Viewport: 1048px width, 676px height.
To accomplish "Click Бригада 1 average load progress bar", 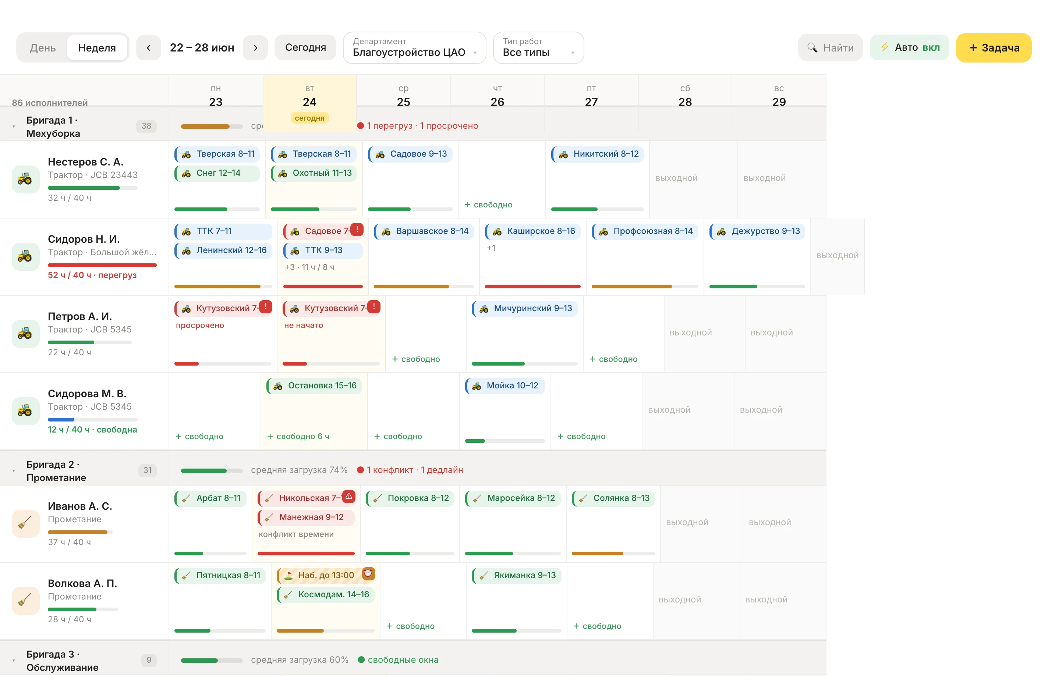I will 212,127.
